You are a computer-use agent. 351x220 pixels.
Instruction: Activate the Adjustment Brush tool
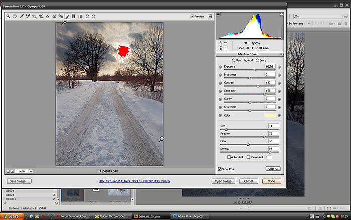click(67, 16)
